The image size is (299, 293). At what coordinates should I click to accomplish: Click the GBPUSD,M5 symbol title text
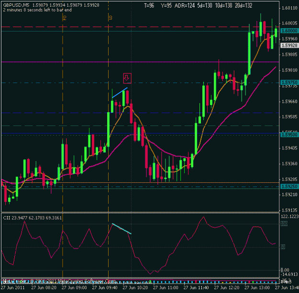click(x=16, y=5)
